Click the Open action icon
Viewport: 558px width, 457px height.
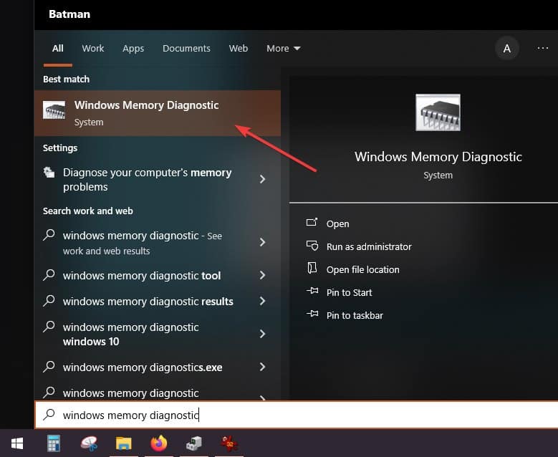pyautogui.click(x=312, y=223)
